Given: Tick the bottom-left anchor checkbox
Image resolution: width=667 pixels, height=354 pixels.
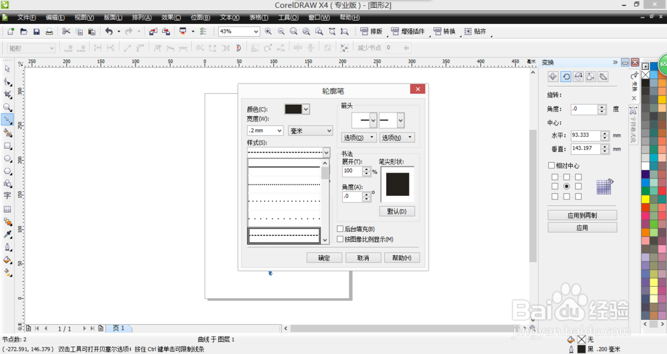Looking at the screenshot, I should (x=555, y=197).
